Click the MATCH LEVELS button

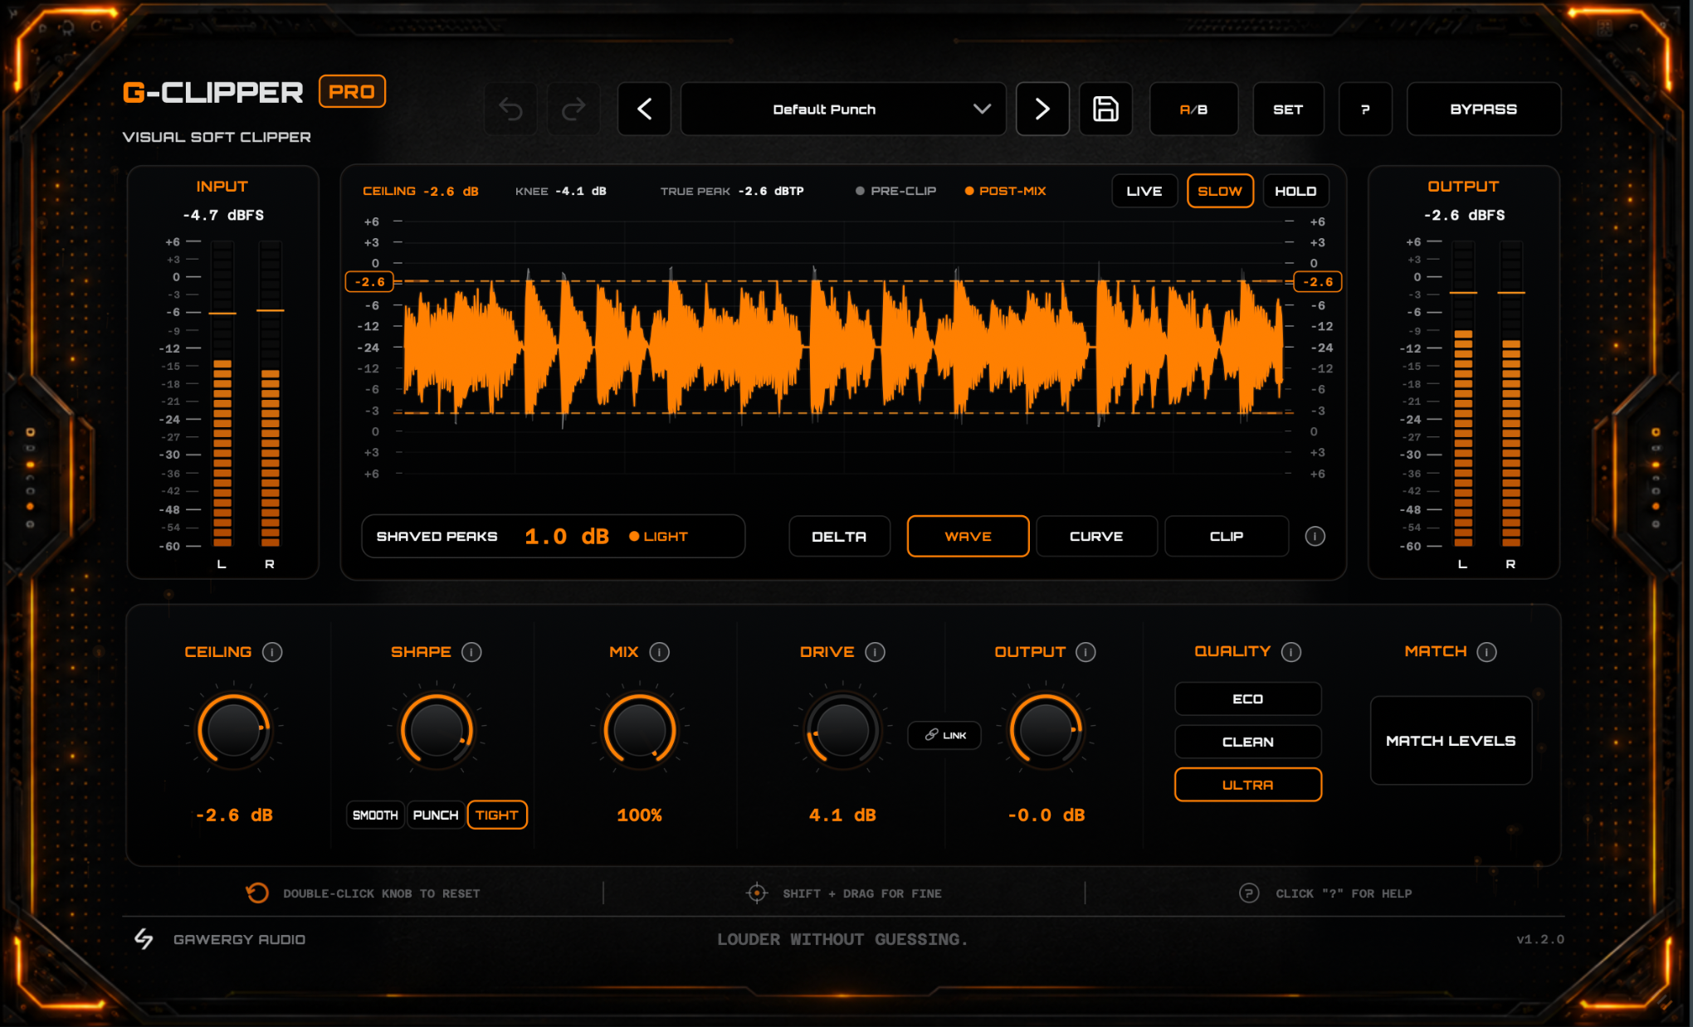click(x=1451, y=740)
